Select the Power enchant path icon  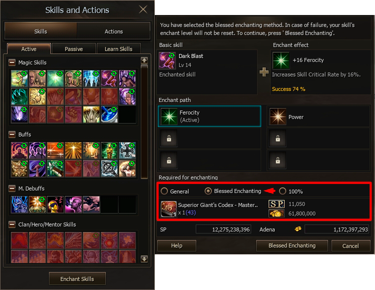(278, 116)
